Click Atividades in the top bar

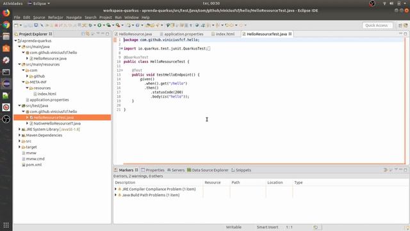(x=13, y=3)
